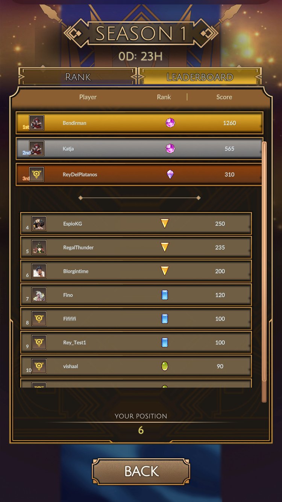This screenshot has height=502, width=282.
Task: Click Fino's blue sapphire rank icon
Action: [164, 295]
